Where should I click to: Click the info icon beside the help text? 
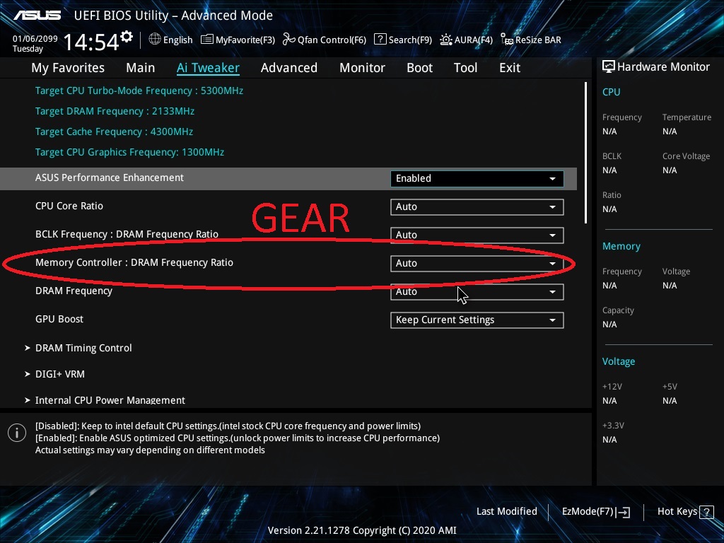click(17, 433)
